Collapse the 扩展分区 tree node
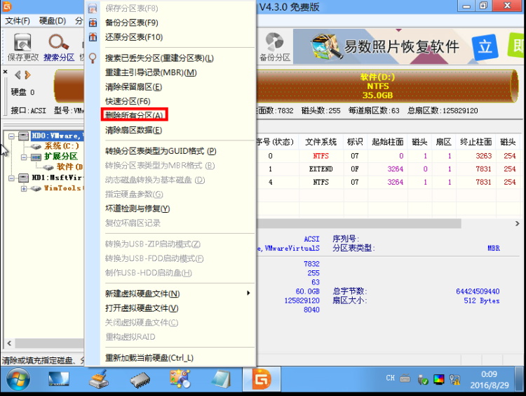Image resolution: width=526 pixels, height=396 pixels. tap(23, 157)
